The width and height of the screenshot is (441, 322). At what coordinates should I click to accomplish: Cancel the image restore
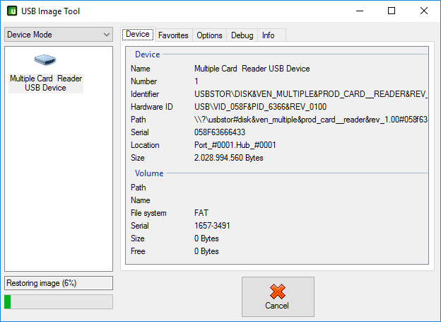coord(278,297)
